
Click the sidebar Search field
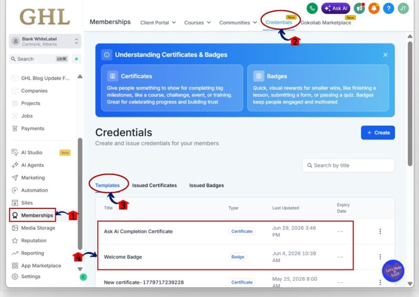click(39, 59)
